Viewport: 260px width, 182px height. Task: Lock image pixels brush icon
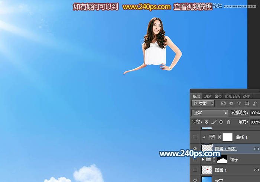click(214, 122)
